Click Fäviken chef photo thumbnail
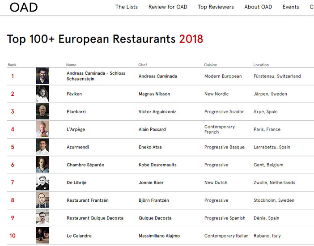314x246 pixels. point(42,94)
